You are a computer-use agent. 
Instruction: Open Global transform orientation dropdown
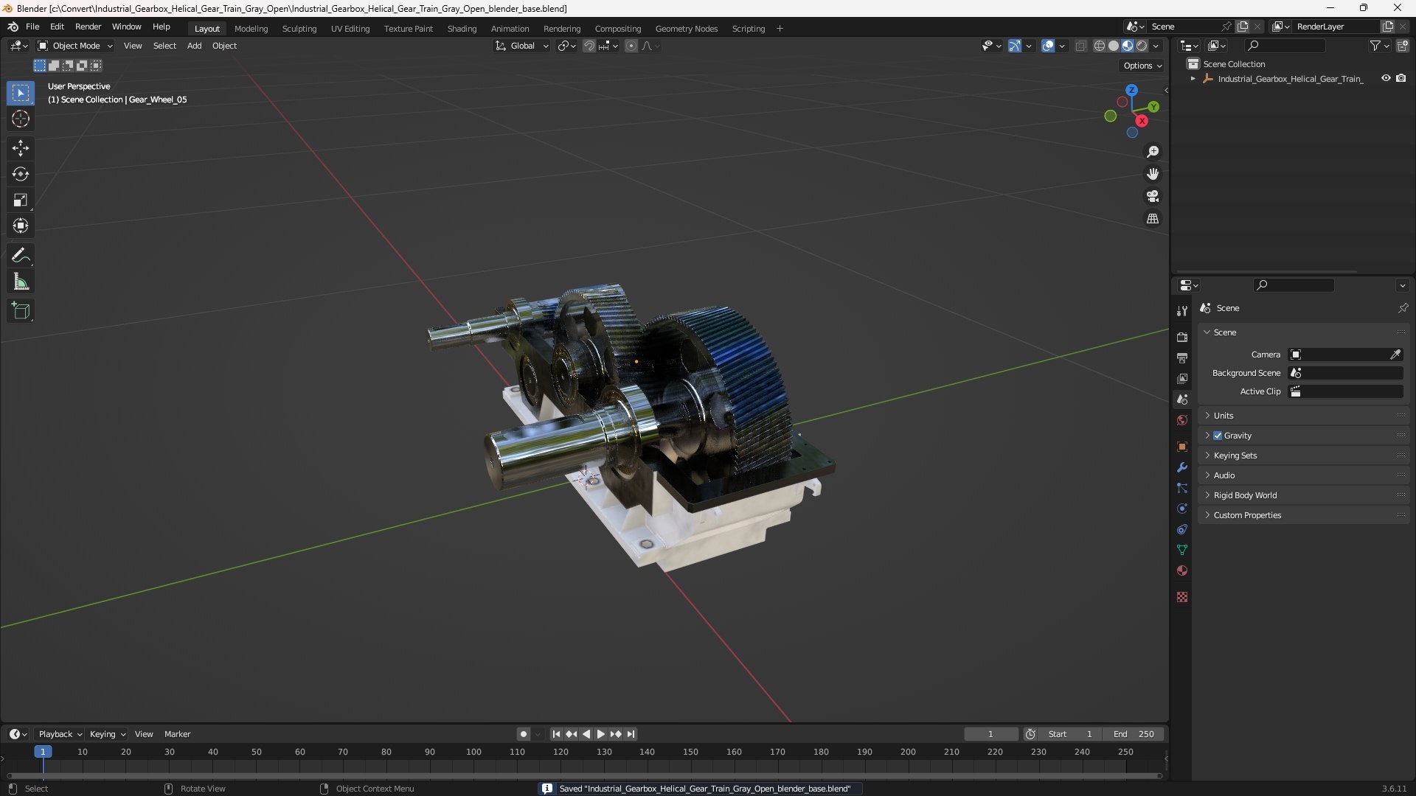click(522, 46)
